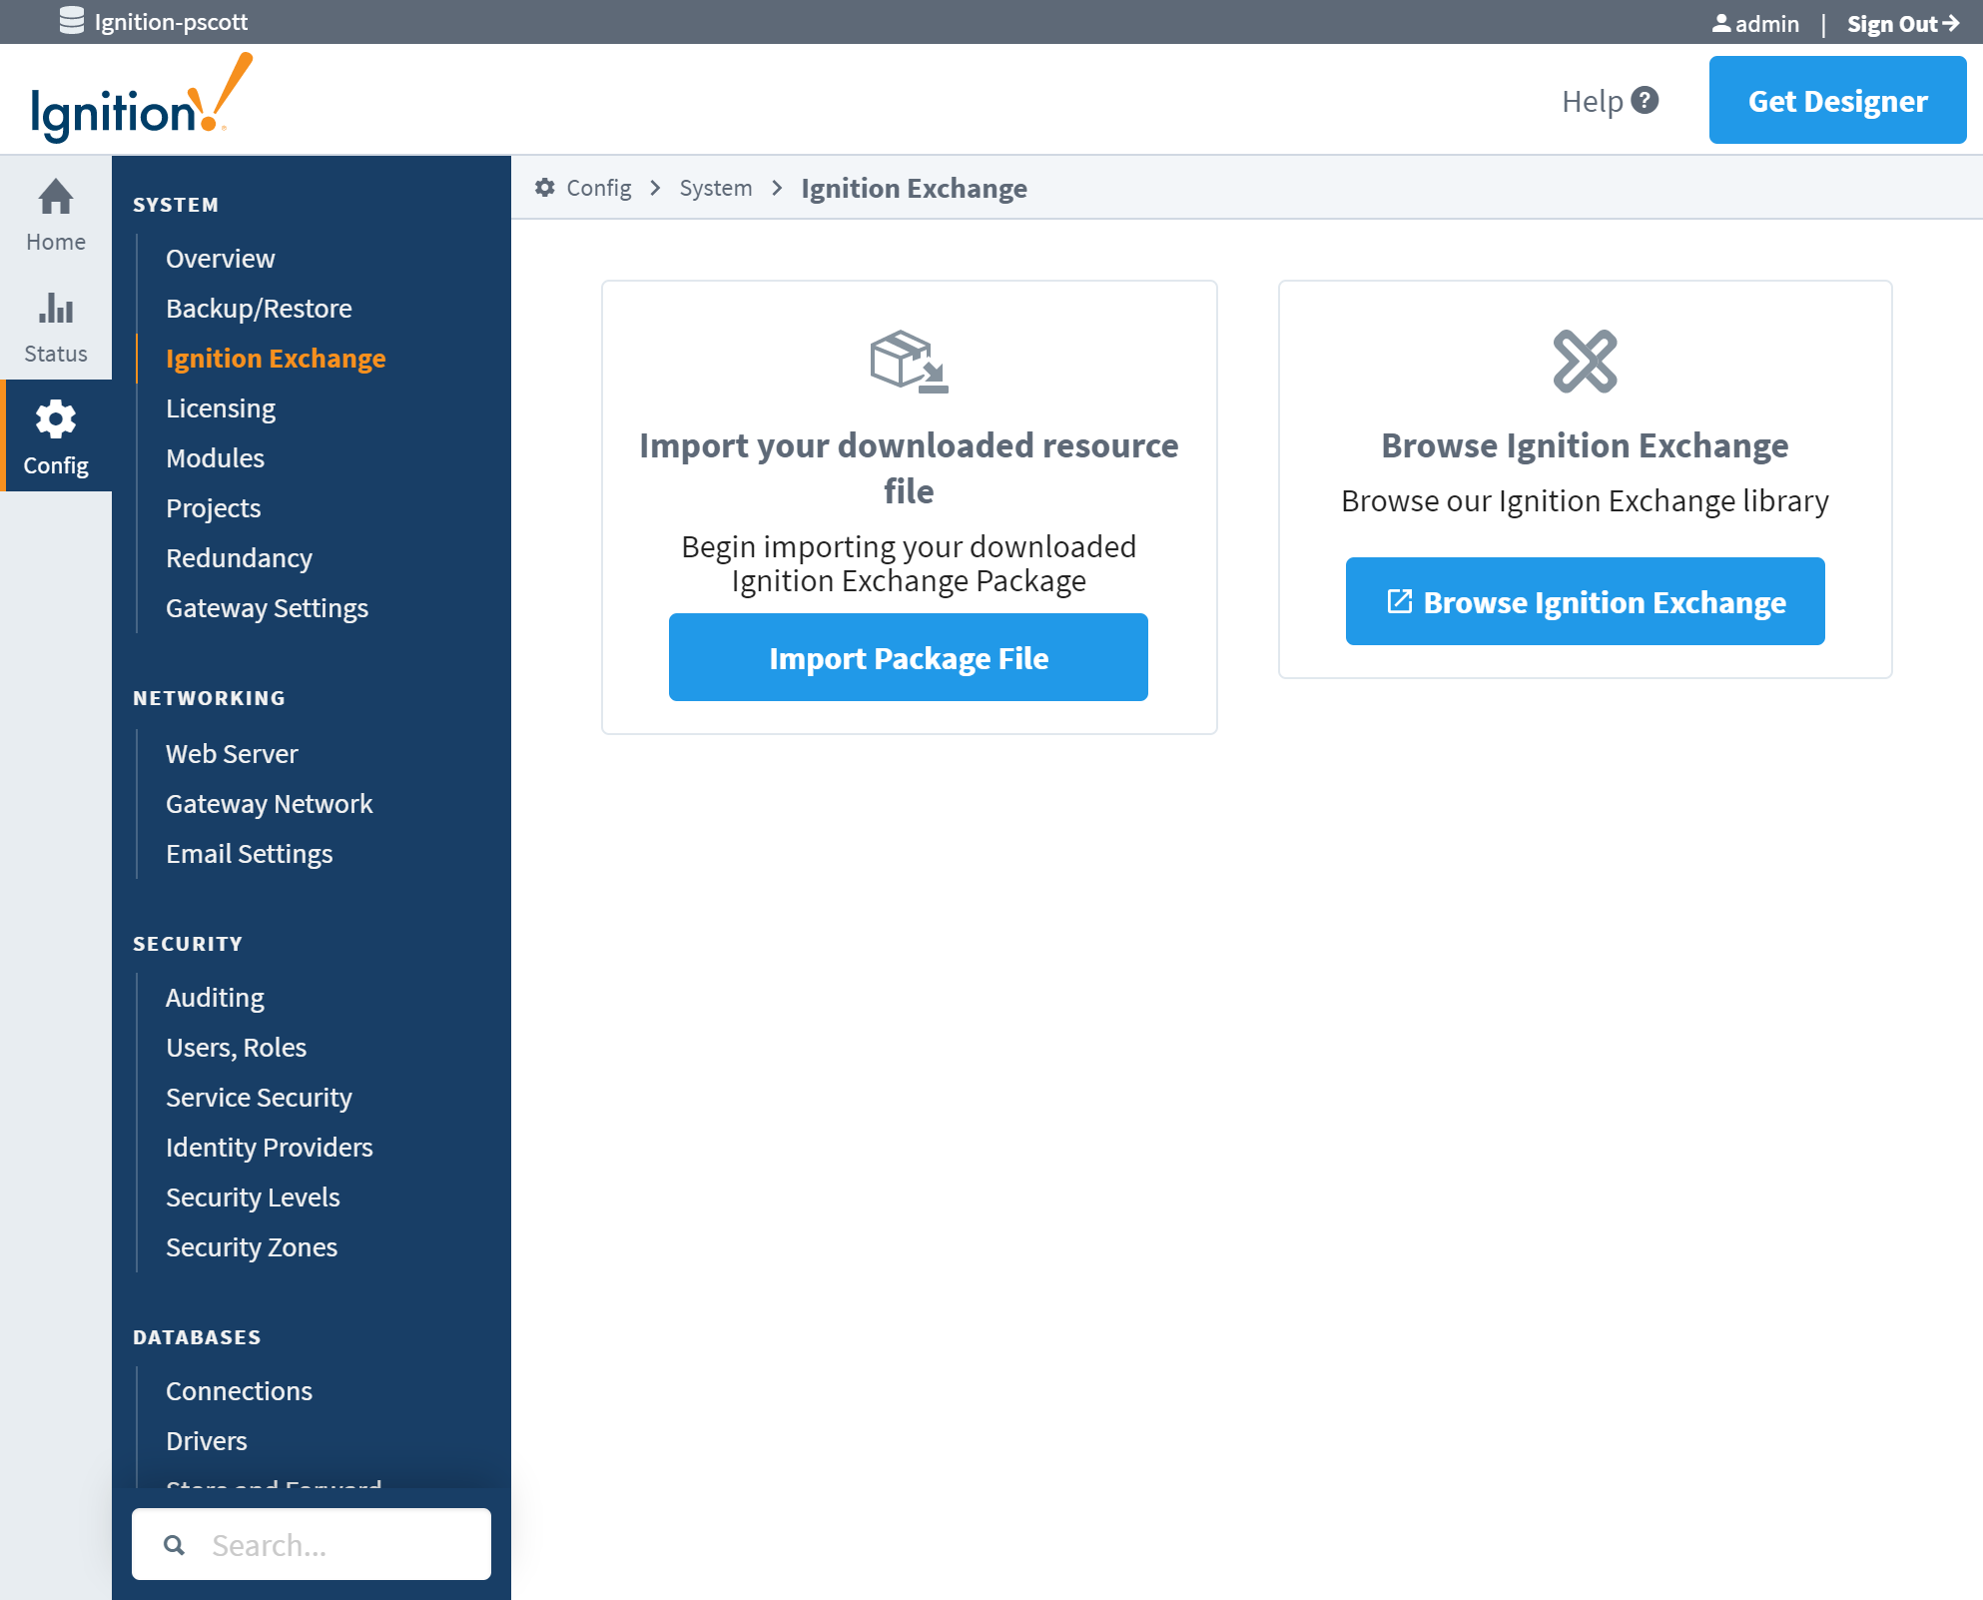
Task: Go to System in breadcrumb
Action: click(x=716, y=188)
